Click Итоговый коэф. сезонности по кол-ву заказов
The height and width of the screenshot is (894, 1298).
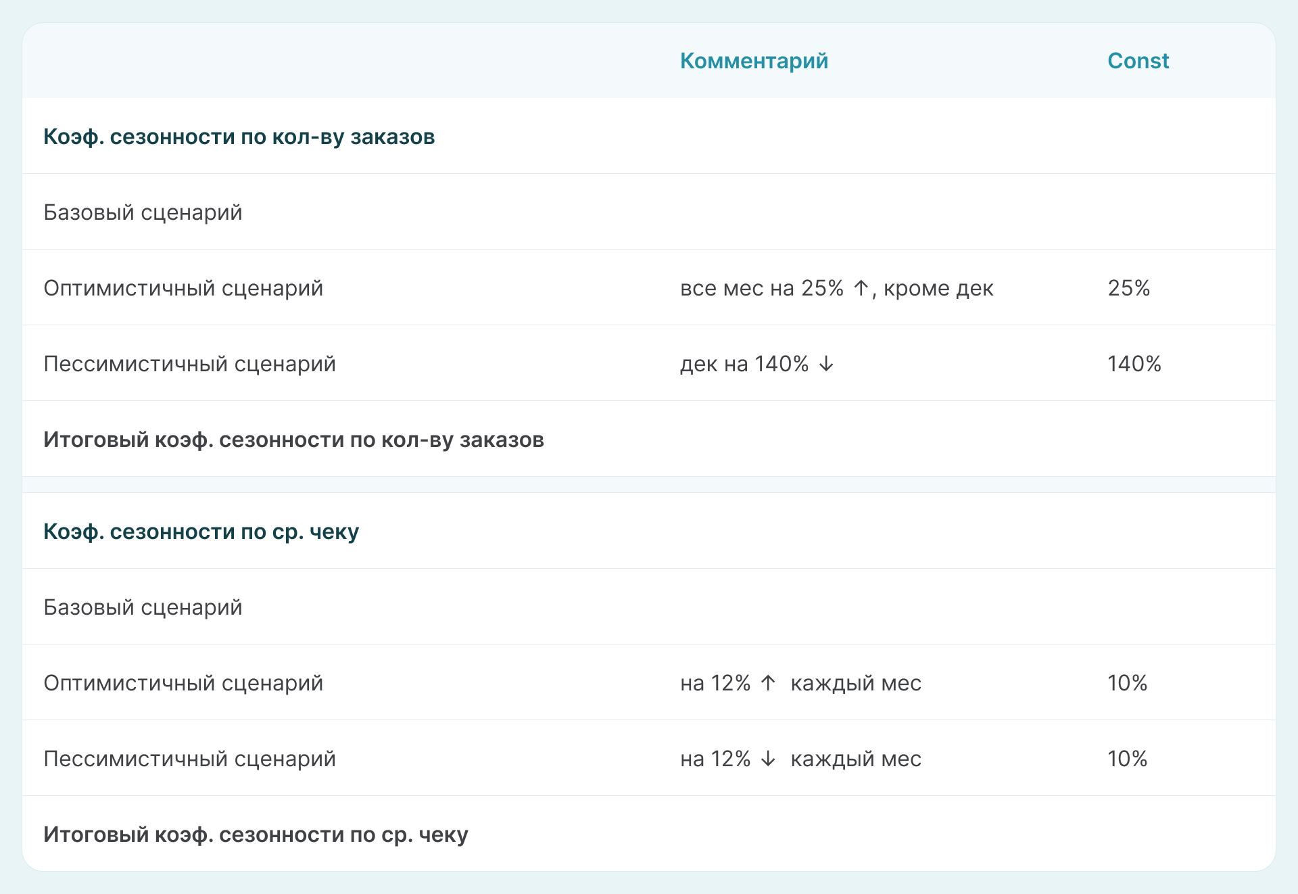[293, 440]
